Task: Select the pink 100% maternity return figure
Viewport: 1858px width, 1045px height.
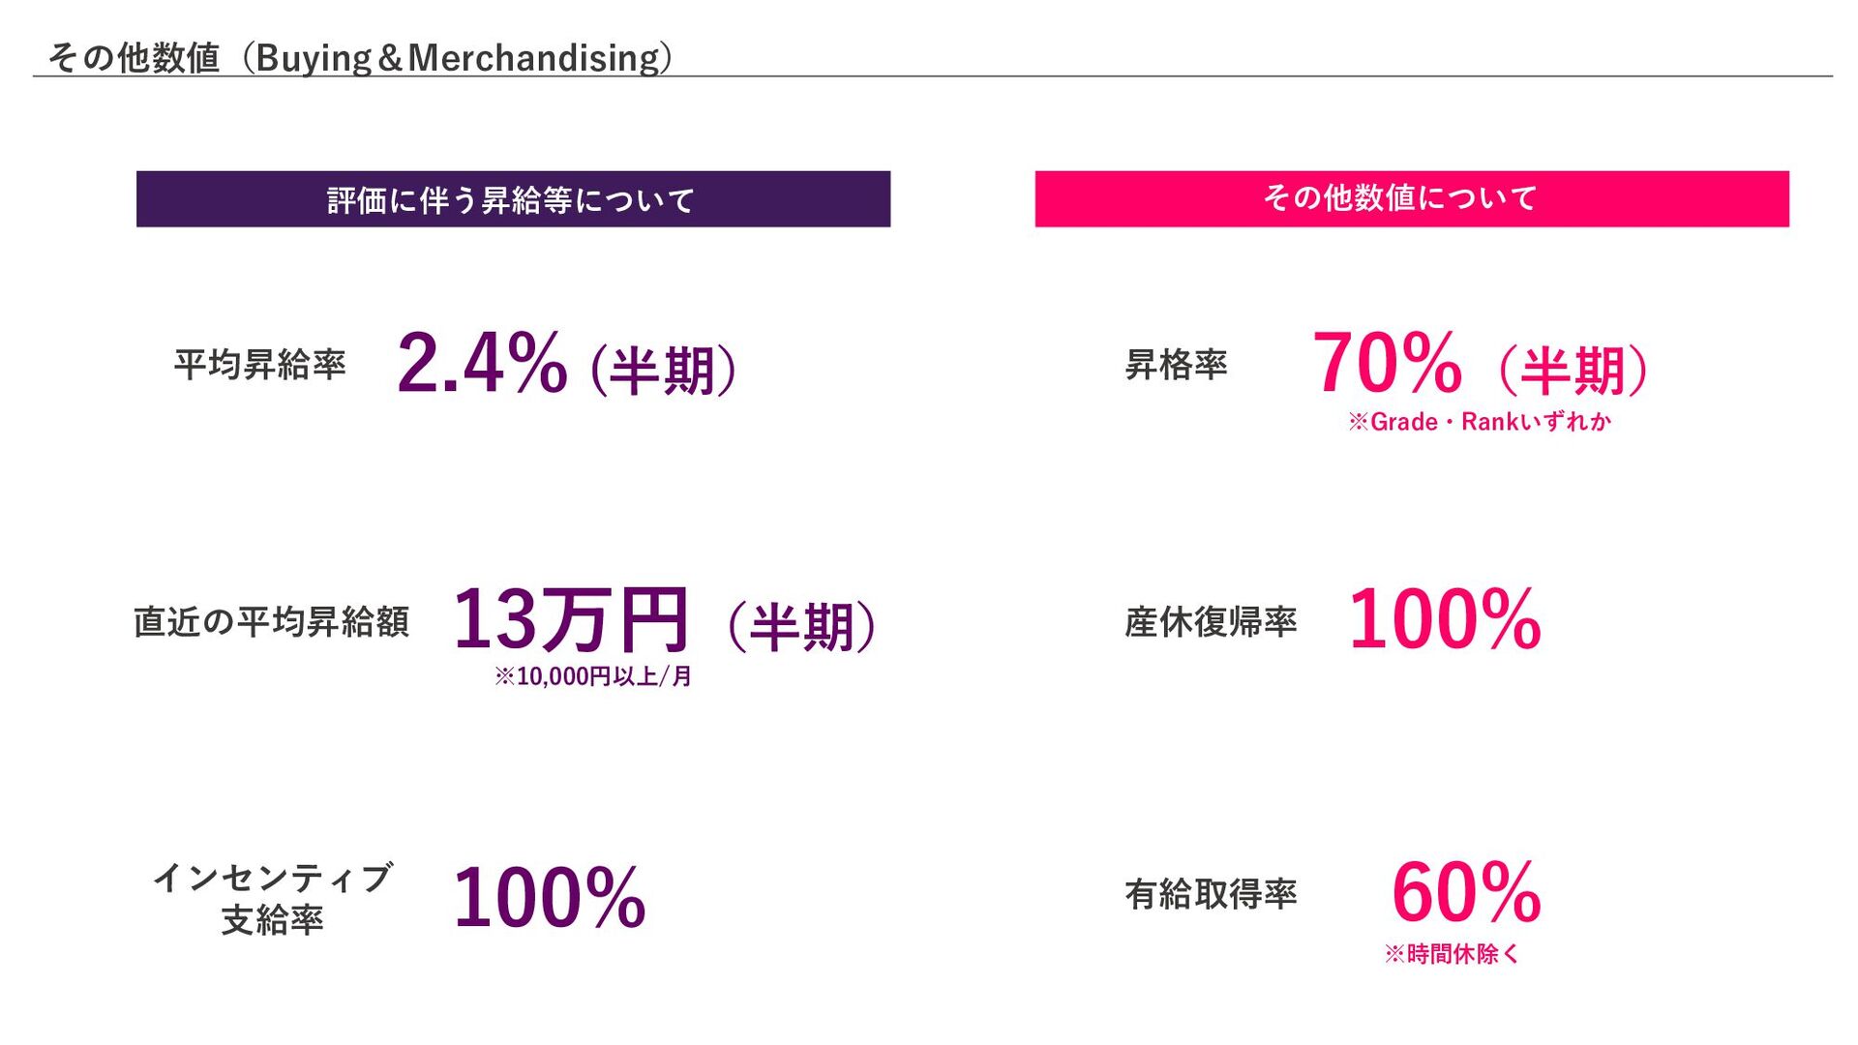Action: (1445, 619)
